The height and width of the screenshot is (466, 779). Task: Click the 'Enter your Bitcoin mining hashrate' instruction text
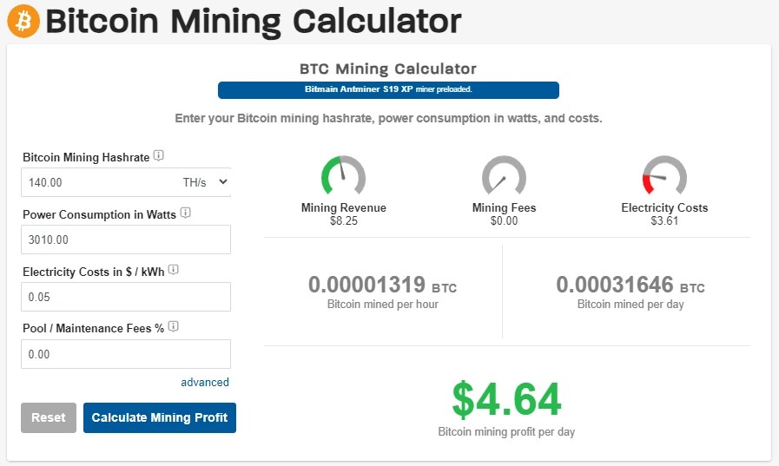(388, 118)
